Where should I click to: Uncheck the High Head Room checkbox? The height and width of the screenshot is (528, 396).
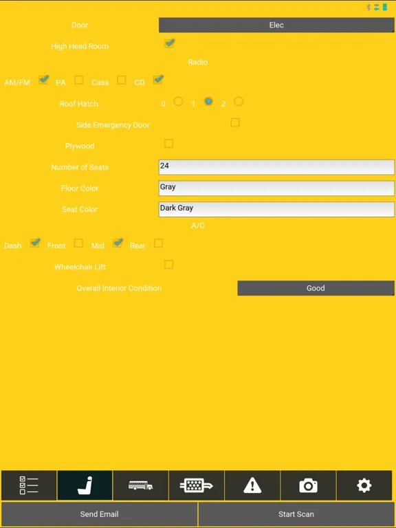[x=169, y=43]
